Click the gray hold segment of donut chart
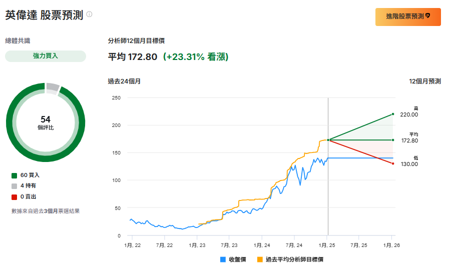The height and width of the screenshot is (269, 451). tap(52, 87)
